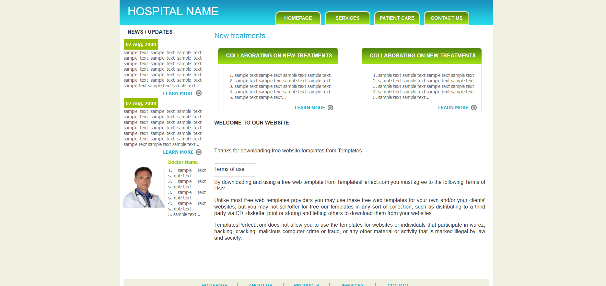This screenshot has width=606, height=286.
Task: Switch to the SERVICES tab in the header
Action: click(347, 18)
